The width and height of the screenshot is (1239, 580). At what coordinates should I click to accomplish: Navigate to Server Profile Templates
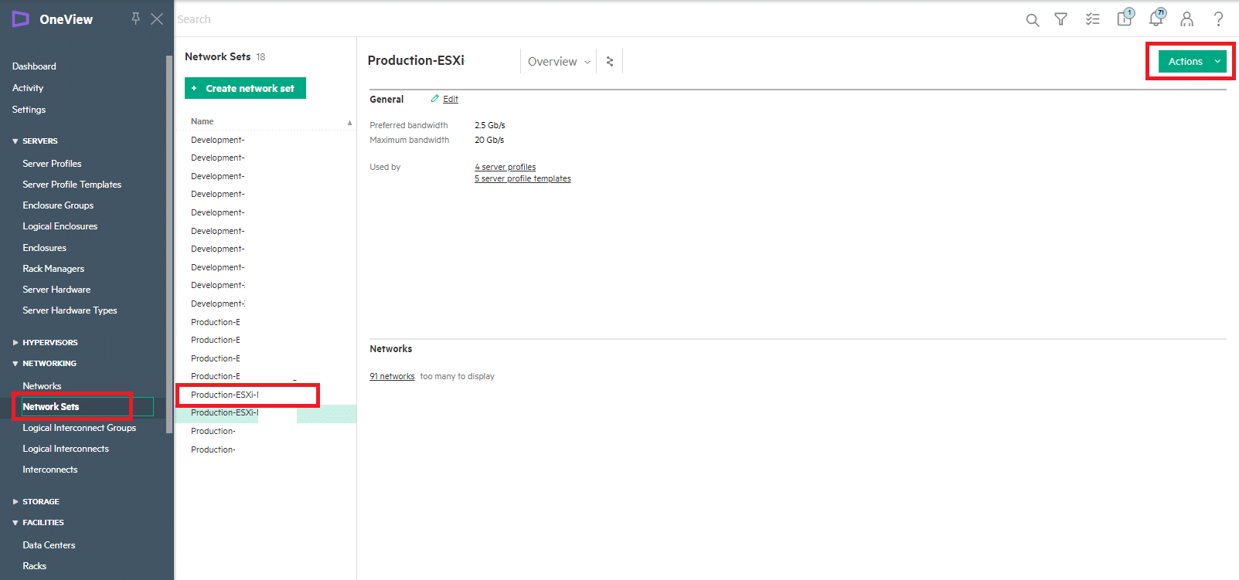point(72,185)
